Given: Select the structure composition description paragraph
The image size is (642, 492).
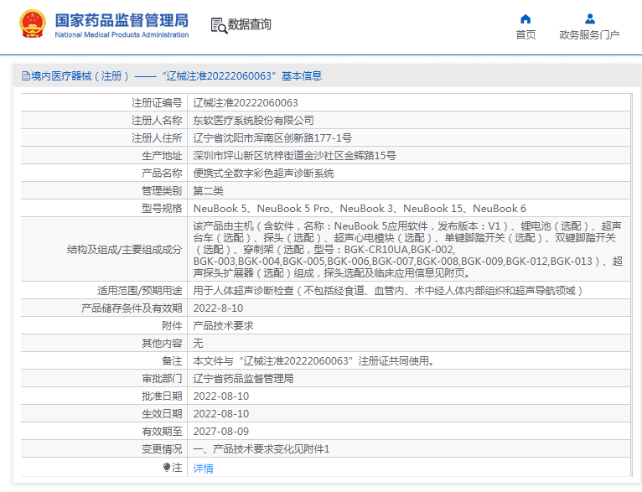Looking at the screenshot, I should [x=408, y=249].
